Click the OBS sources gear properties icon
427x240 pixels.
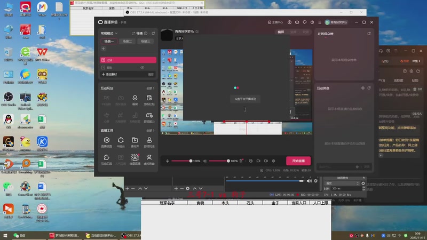pos(188,188)
